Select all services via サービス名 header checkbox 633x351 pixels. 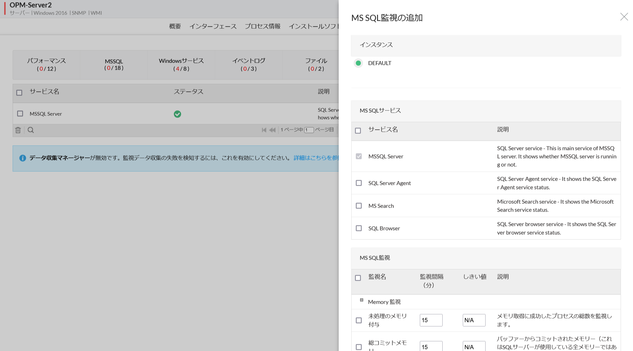(x=358, y=131)
